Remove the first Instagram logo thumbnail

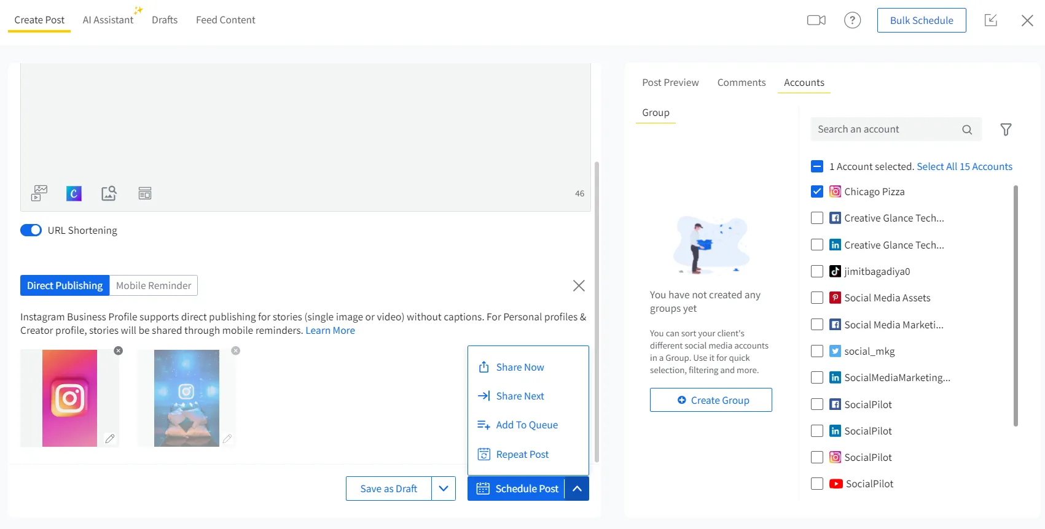[119, 350]
